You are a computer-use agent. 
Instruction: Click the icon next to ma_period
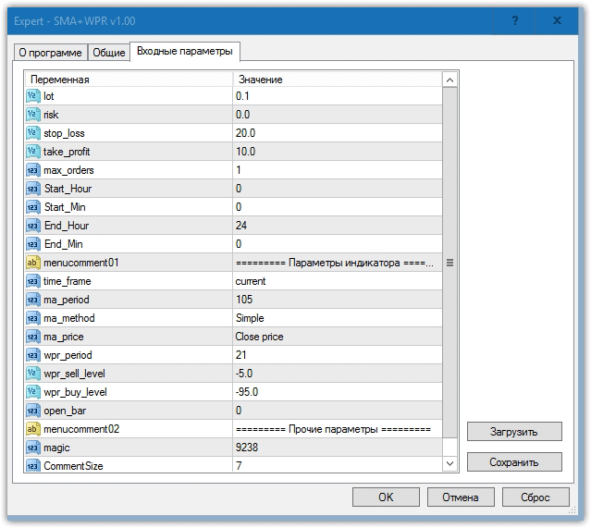[x=32, y=300]
